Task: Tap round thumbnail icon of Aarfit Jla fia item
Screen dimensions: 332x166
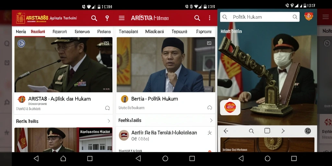Action: pos(124,135)
